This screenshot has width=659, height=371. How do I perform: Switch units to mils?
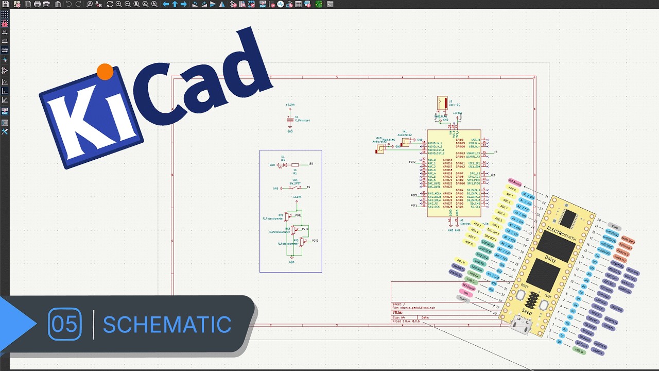pyautogui.click(x=5, y=41)
